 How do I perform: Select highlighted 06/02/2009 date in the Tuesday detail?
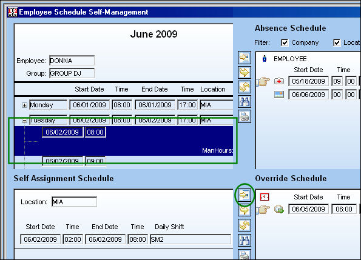tap(62, 132)
